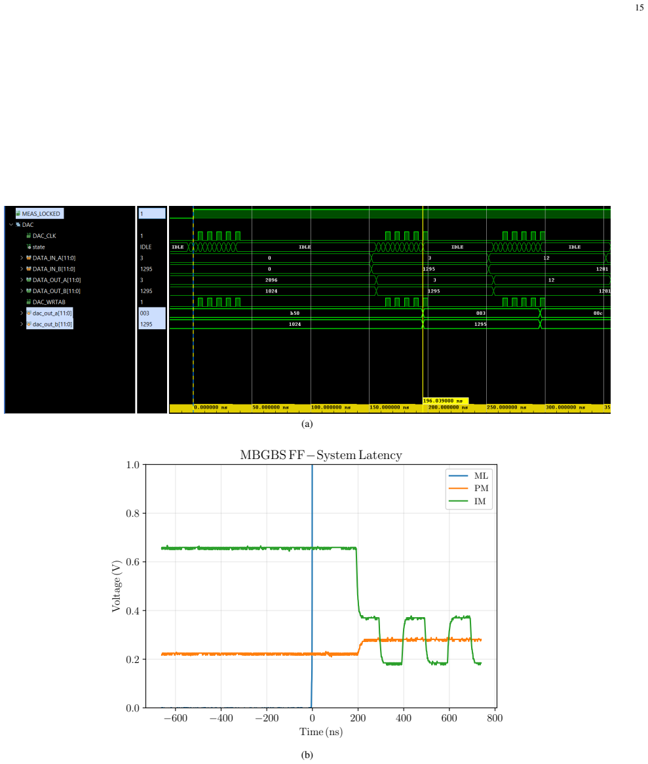Viewport: 648px width, 764px height.
Task: Click the (b) figure caption
Action: point(307,755)
